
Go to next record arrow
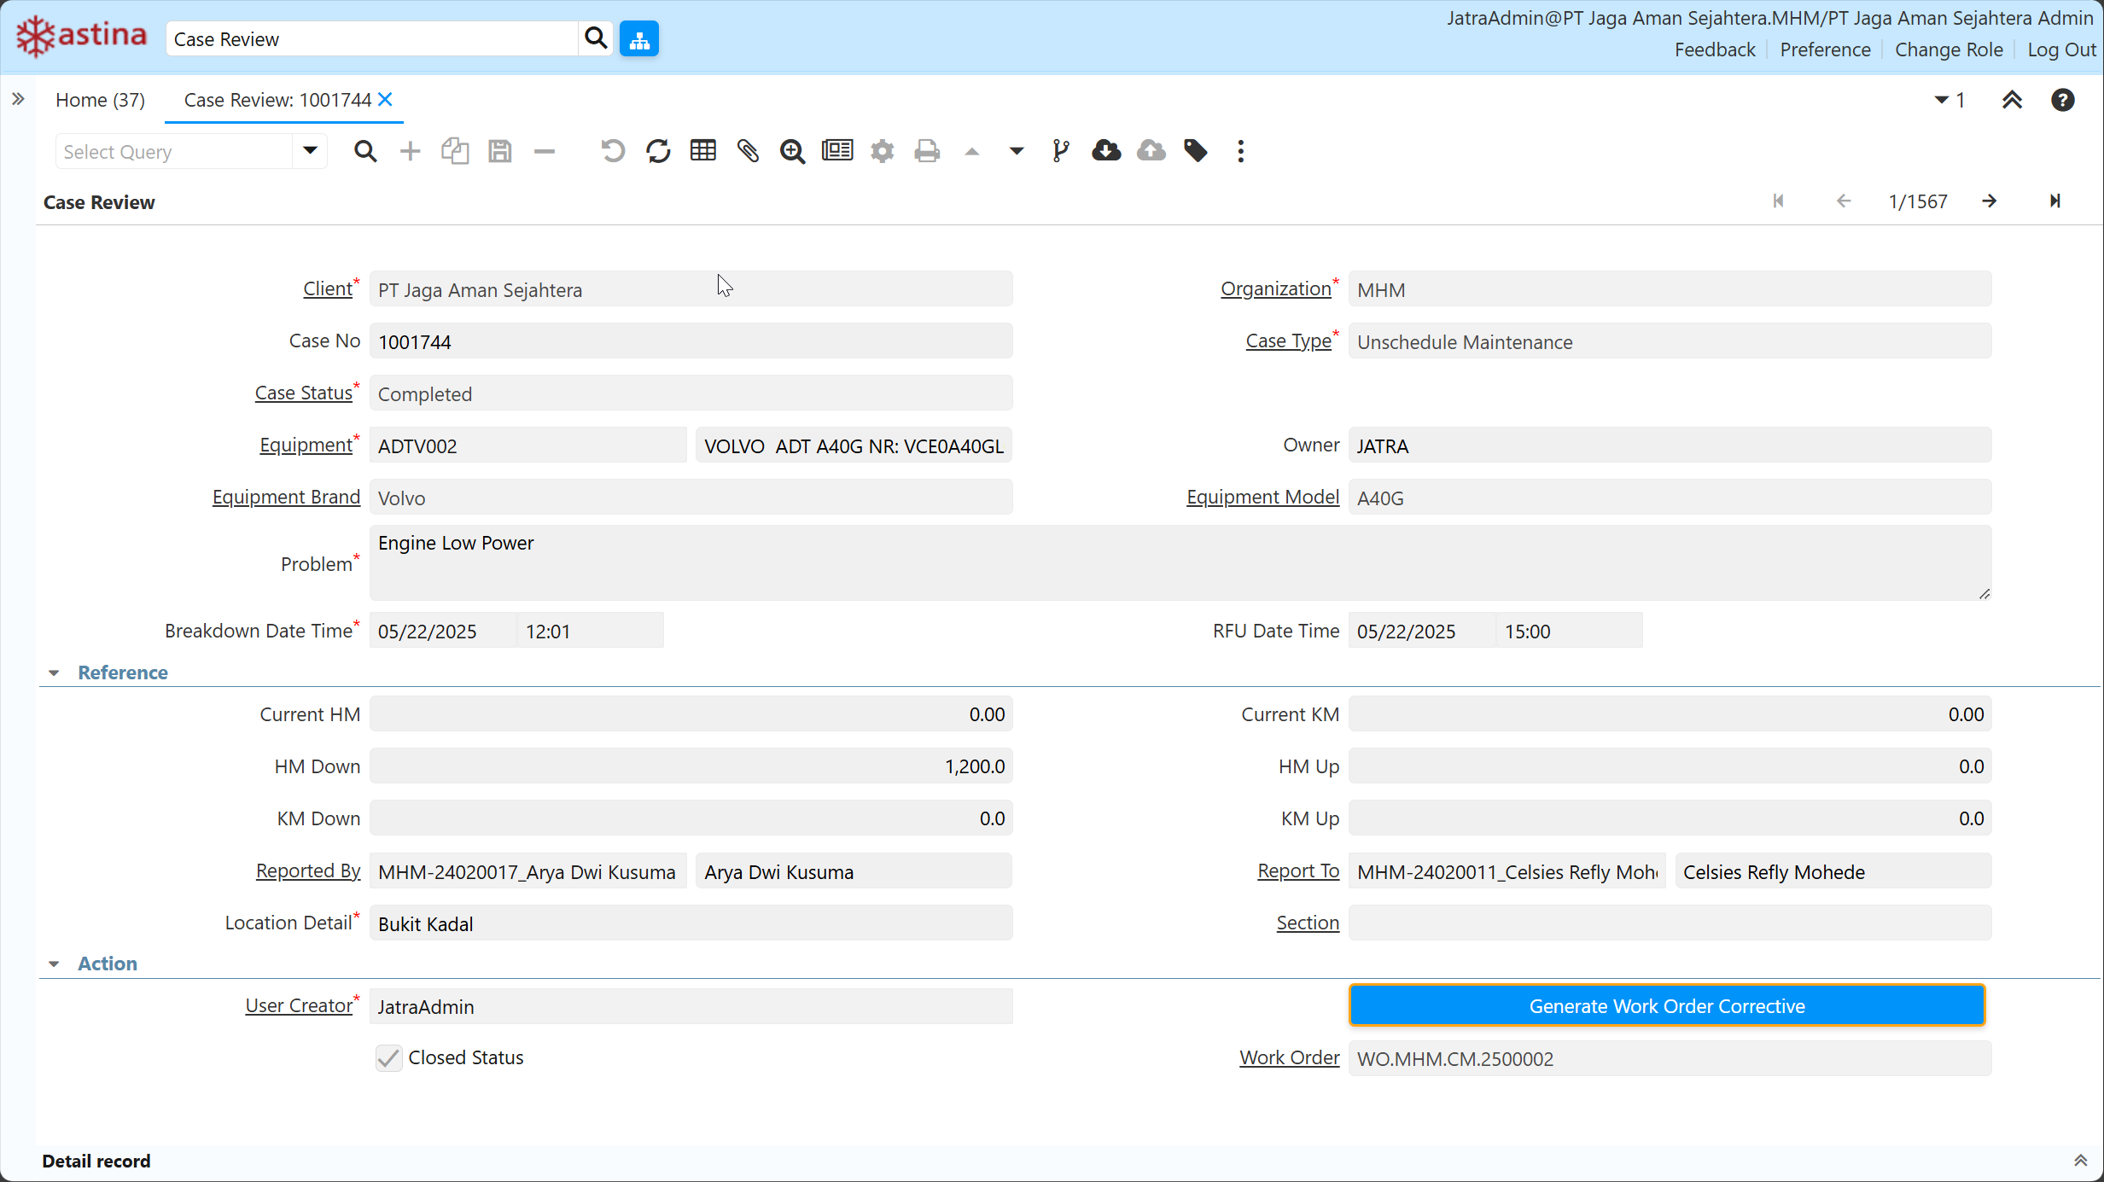pyautogui.click(x=1990, y=201)
